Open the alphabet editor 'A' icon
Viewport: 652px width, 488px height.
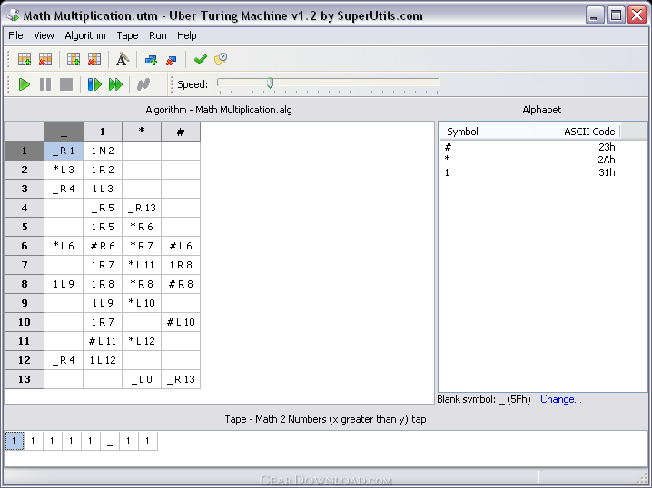coord(123,59)
